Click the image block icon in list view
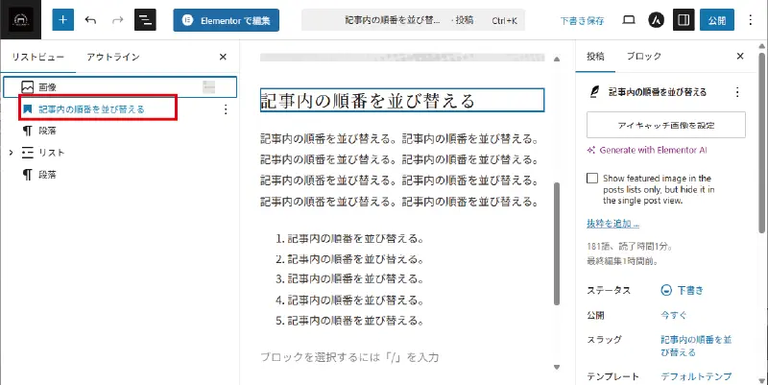Image resolution: width=768 pixels, height=385 pixels. tap(28, 87)
